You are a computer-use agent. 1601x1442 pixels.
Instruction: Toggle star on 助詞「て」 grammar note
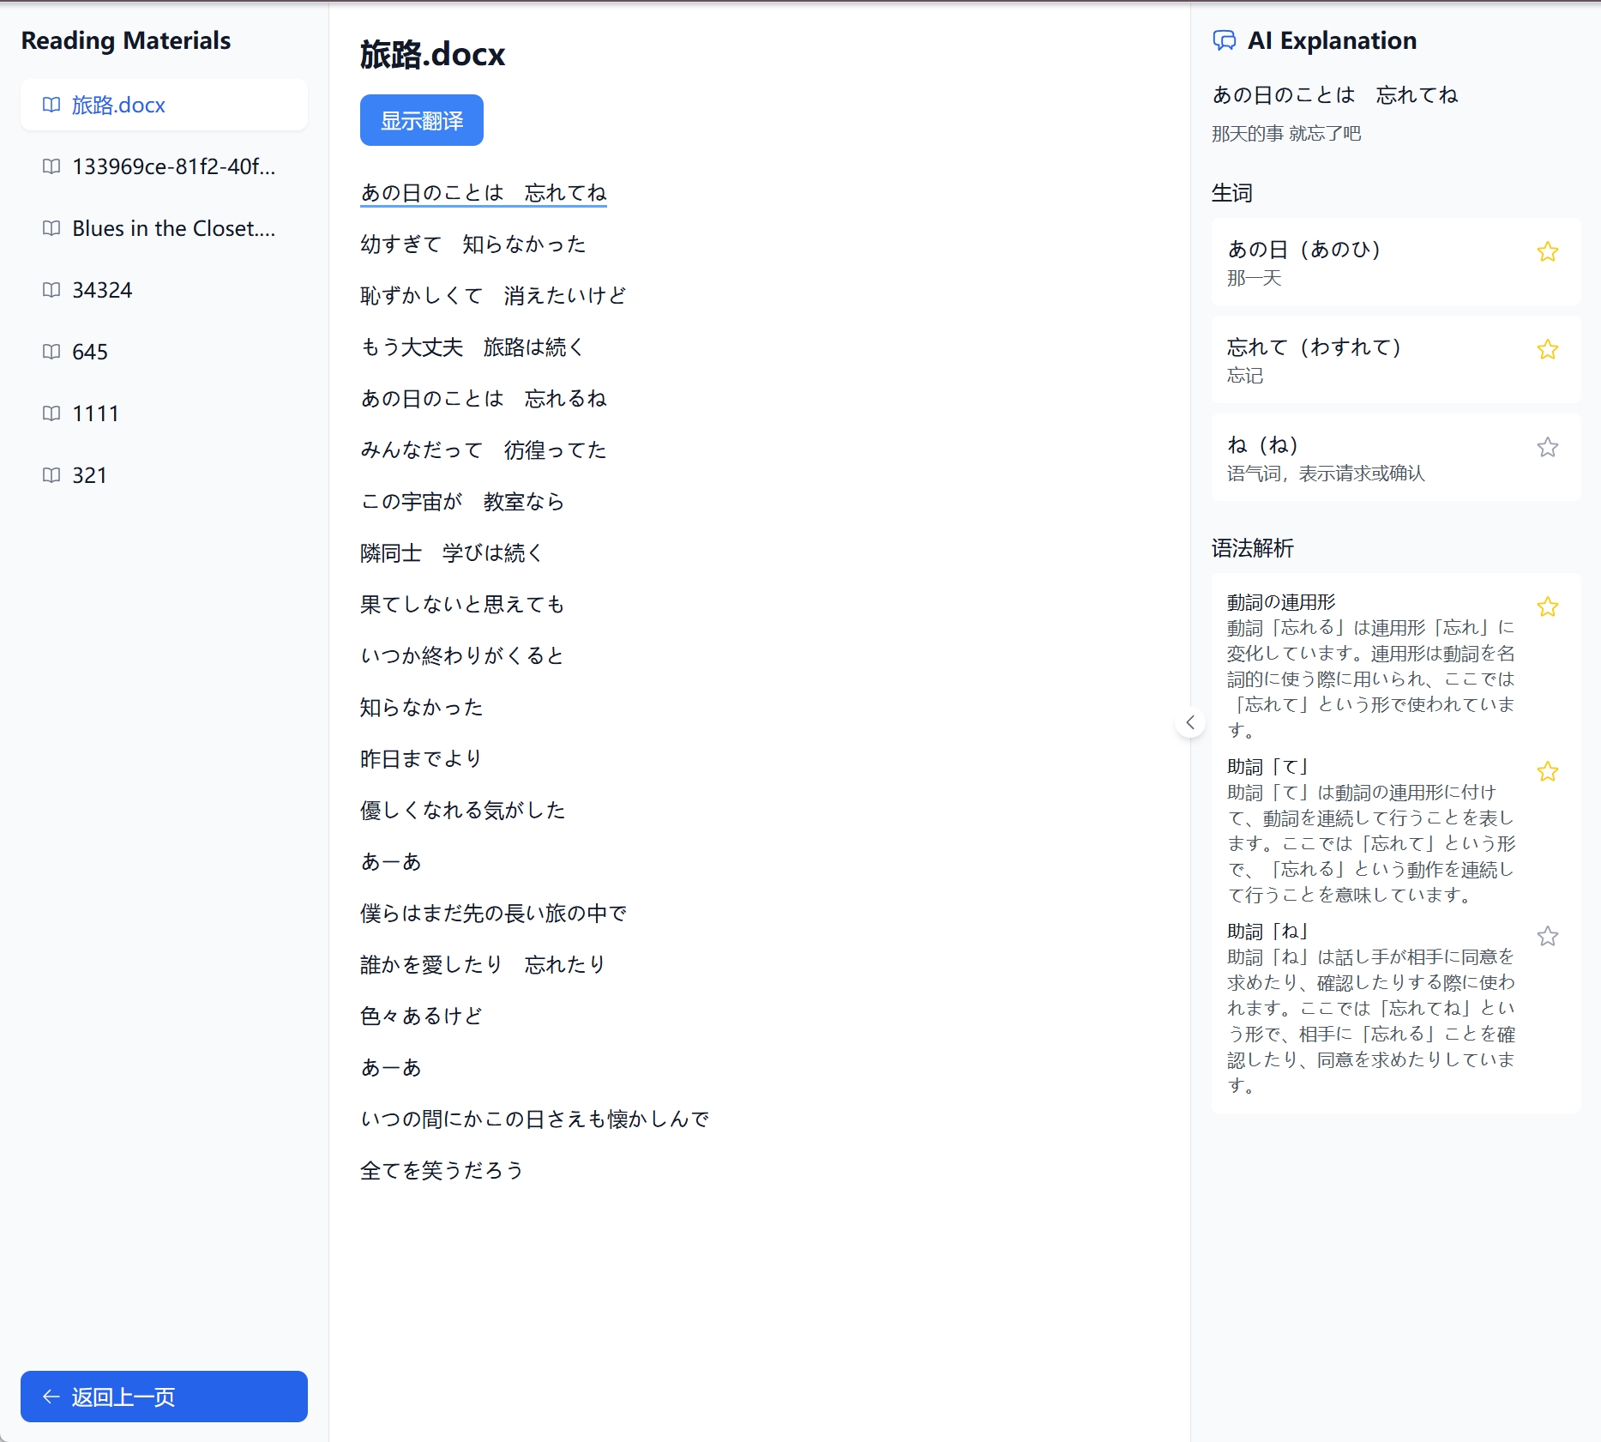point(1547,772)
